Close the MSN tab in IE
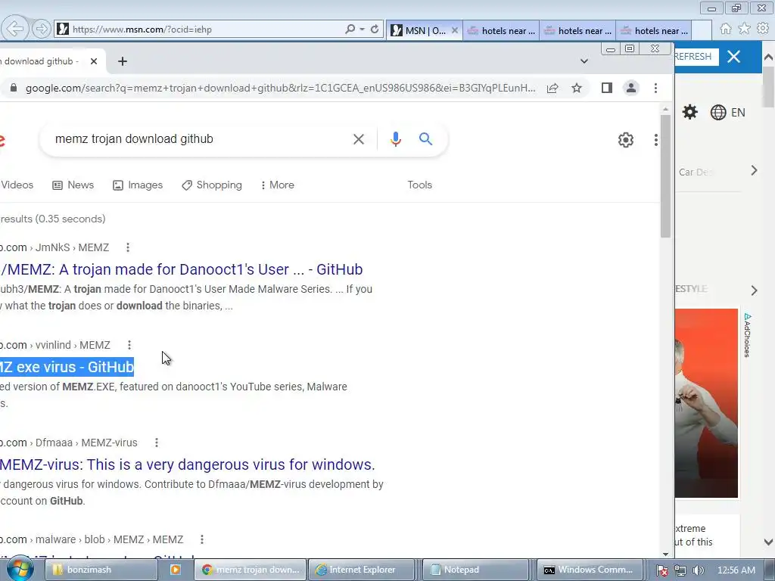This screenshot has width=775, height=581. click(455, 30)
